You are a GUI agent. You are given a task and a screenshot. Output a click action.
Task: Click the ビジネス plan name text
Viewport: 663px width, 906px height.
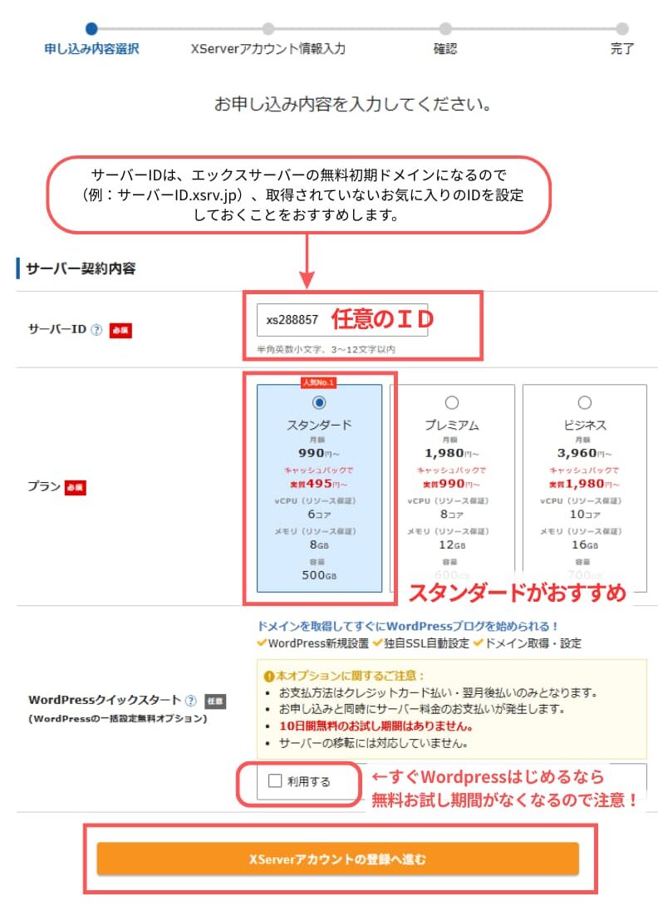tap(584, 425)
